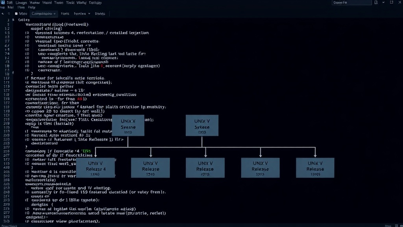Click the icon at status bar right end

(401, 226)
